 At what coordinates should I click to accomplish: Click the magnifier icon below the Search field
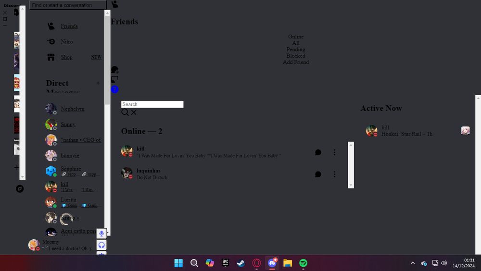[125, 112]
